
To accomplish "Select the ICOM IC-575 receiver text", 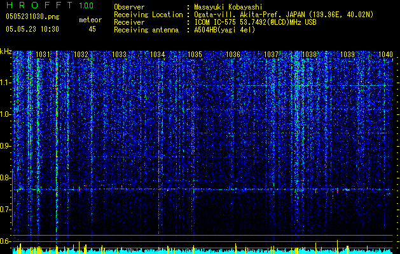I will click(255, 22).
